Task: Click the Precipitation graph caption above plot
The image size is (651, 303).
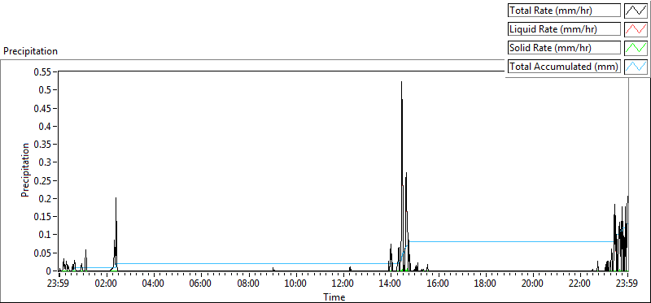Action: click(30, 51)
